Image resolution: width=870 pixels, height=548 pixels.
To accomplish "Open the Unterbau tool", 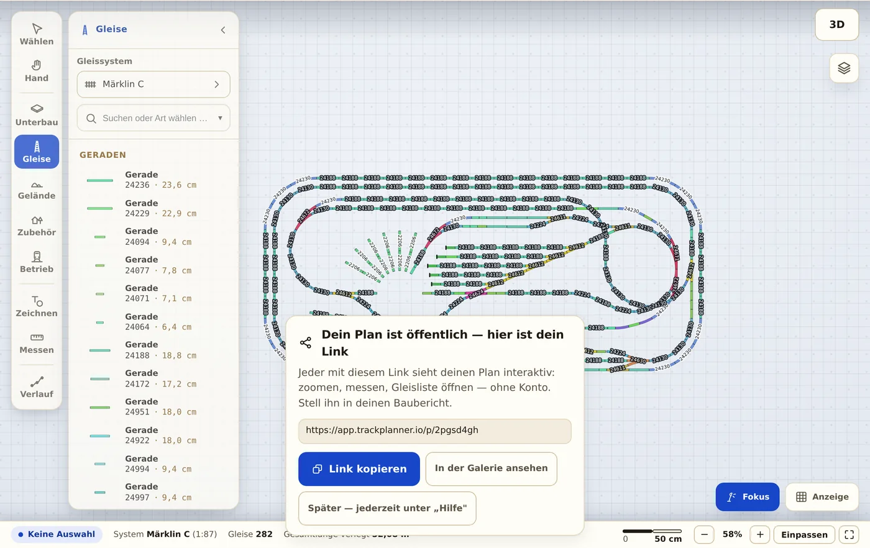I will (x=37, y=115).
